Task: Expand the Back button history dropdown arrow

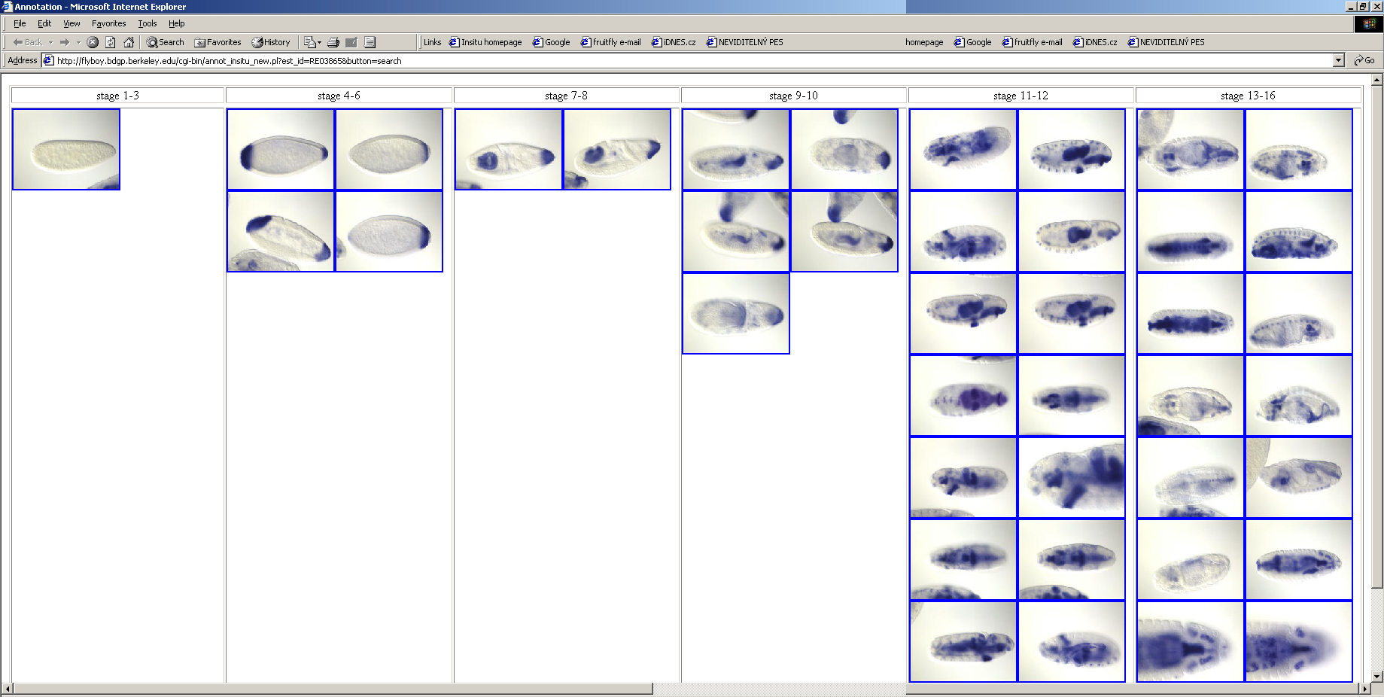Action: 50,42
